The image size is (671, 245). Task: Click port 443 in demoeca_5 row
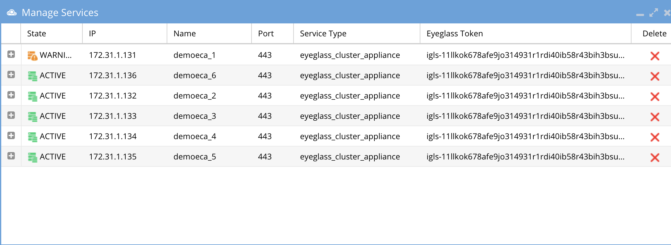(265, 157)
